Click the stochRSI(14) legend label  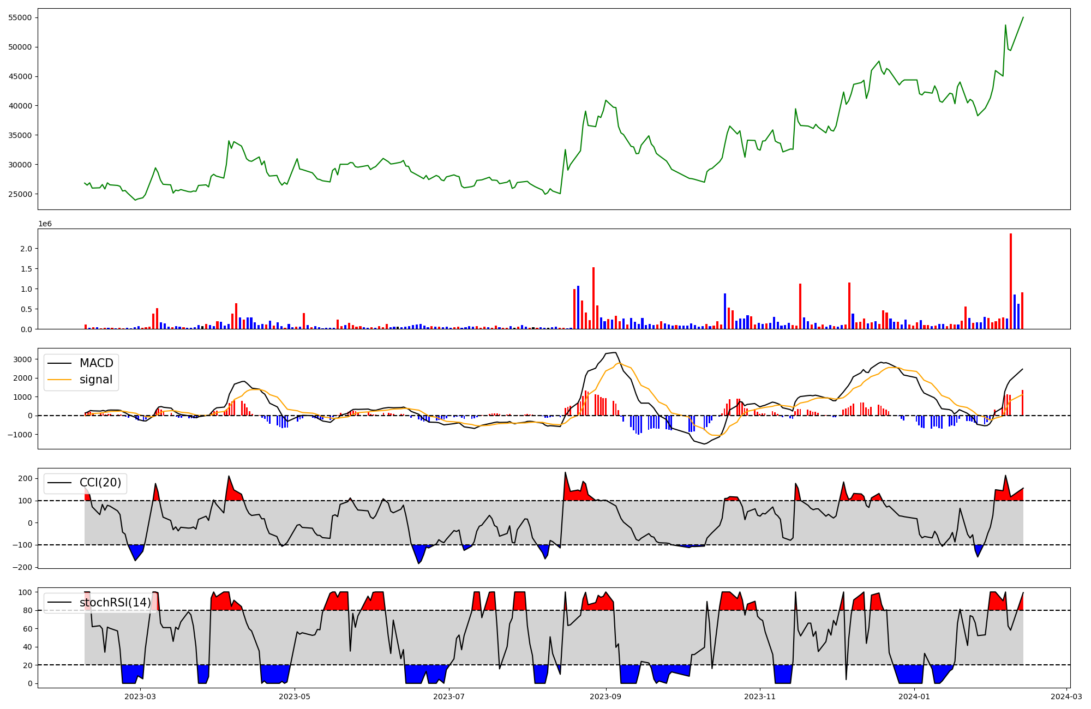coord(115,603)
